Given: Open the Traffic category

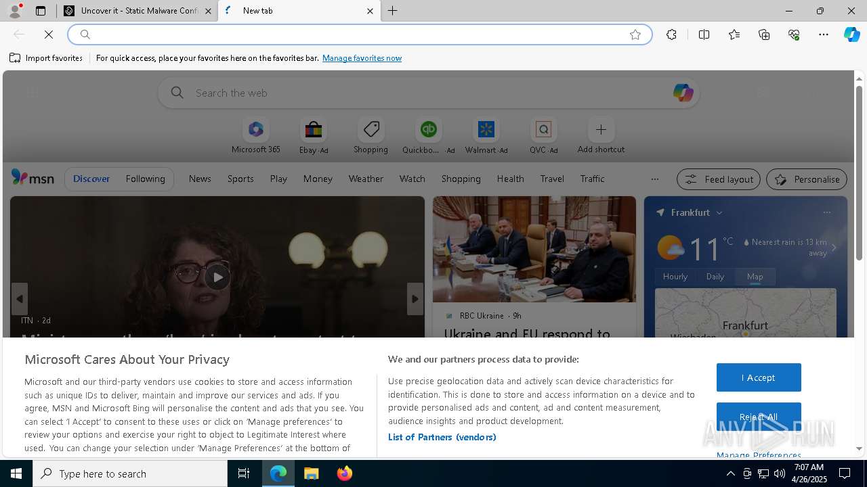Looking at the screenshot, I should [x=592, y=179].
